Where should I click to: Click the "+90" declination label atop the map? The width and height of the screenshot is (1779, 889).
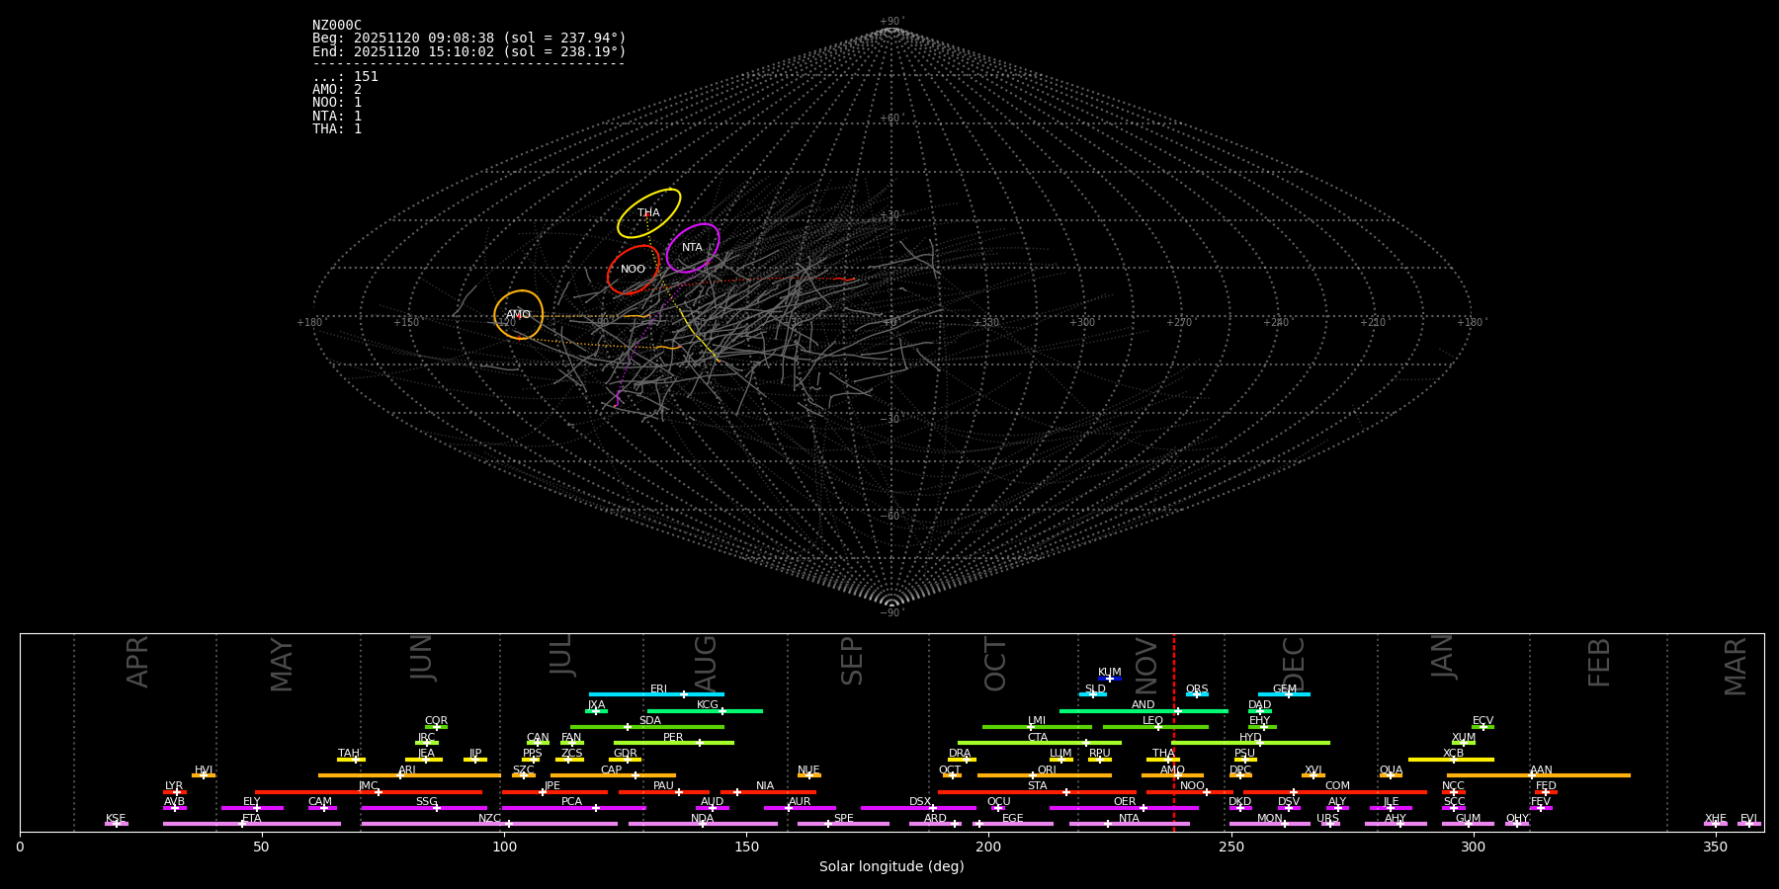click(x=890, y=22)
